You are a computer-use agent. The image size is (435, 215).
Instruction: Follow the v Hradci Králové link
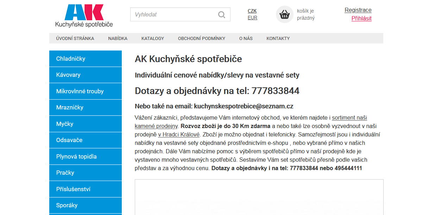tap(178, 134)
